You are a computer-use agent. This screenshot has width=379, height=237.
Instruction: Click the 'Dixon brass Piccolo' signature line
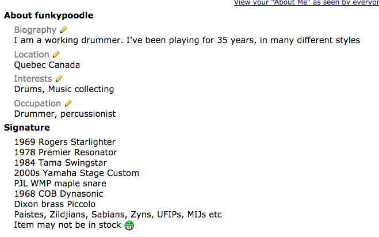pos(55,204)
